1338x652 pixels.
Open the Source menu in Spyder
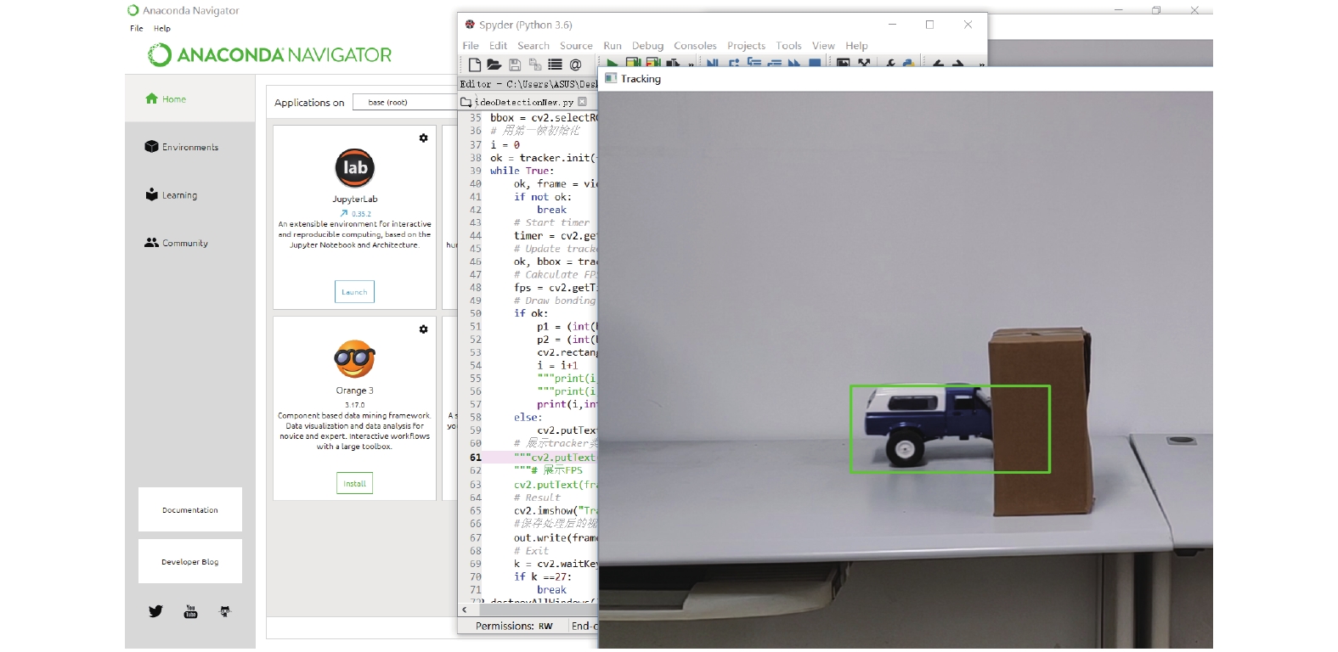[x=576, y=46]
